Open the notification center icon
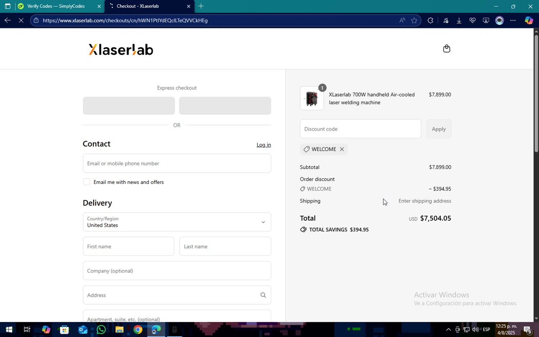Screen dimensions: 539x337 click(x=528, y=329)
